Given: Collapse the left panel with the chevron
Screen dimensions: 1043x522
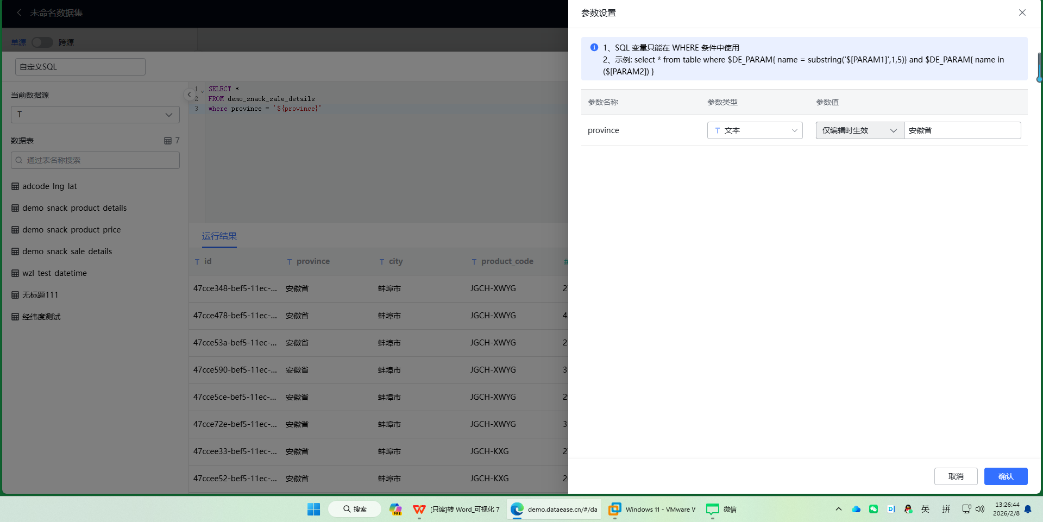Looking at the screenshot, I should pyautogui.click(x=189, y=95).
